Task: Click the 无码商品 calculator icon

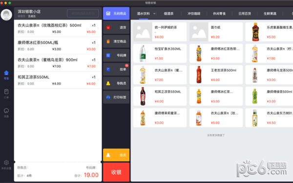Action: tap(108, 14)
